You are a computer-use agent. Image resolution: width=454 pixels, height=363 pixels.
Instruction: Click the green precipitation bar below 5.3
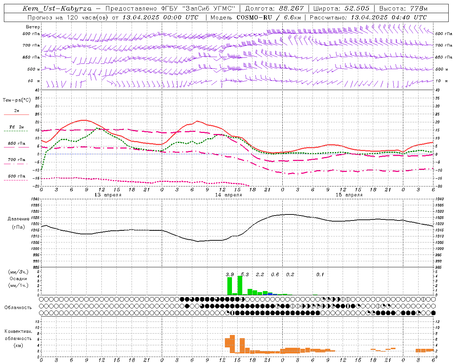(x=240, y=285)
